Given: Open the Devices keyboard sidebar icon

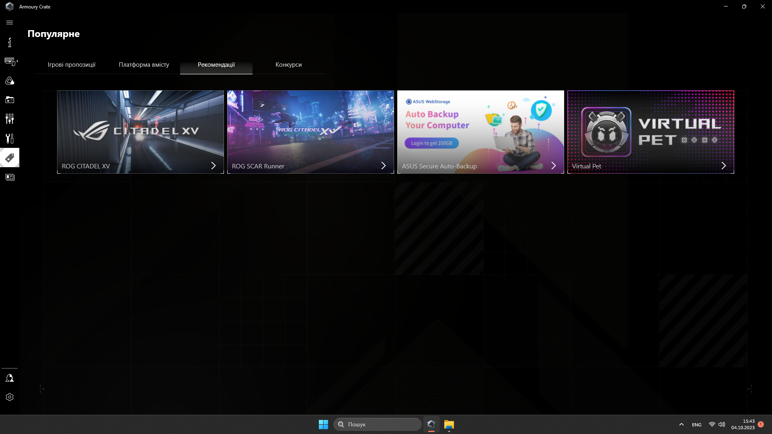Looking at the screenshot, I should (10, 61).
